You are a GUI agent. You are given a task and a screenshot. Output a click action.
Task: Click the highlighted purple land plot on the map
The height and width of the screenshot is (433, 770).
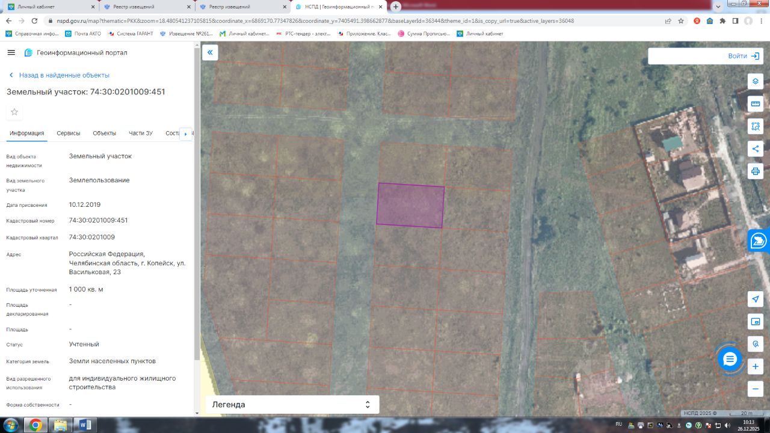pos(410,206)
